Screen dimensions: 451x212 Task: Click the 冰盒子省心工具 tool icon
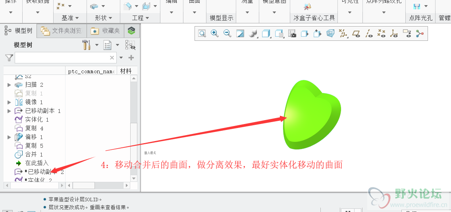pos(307,6)
